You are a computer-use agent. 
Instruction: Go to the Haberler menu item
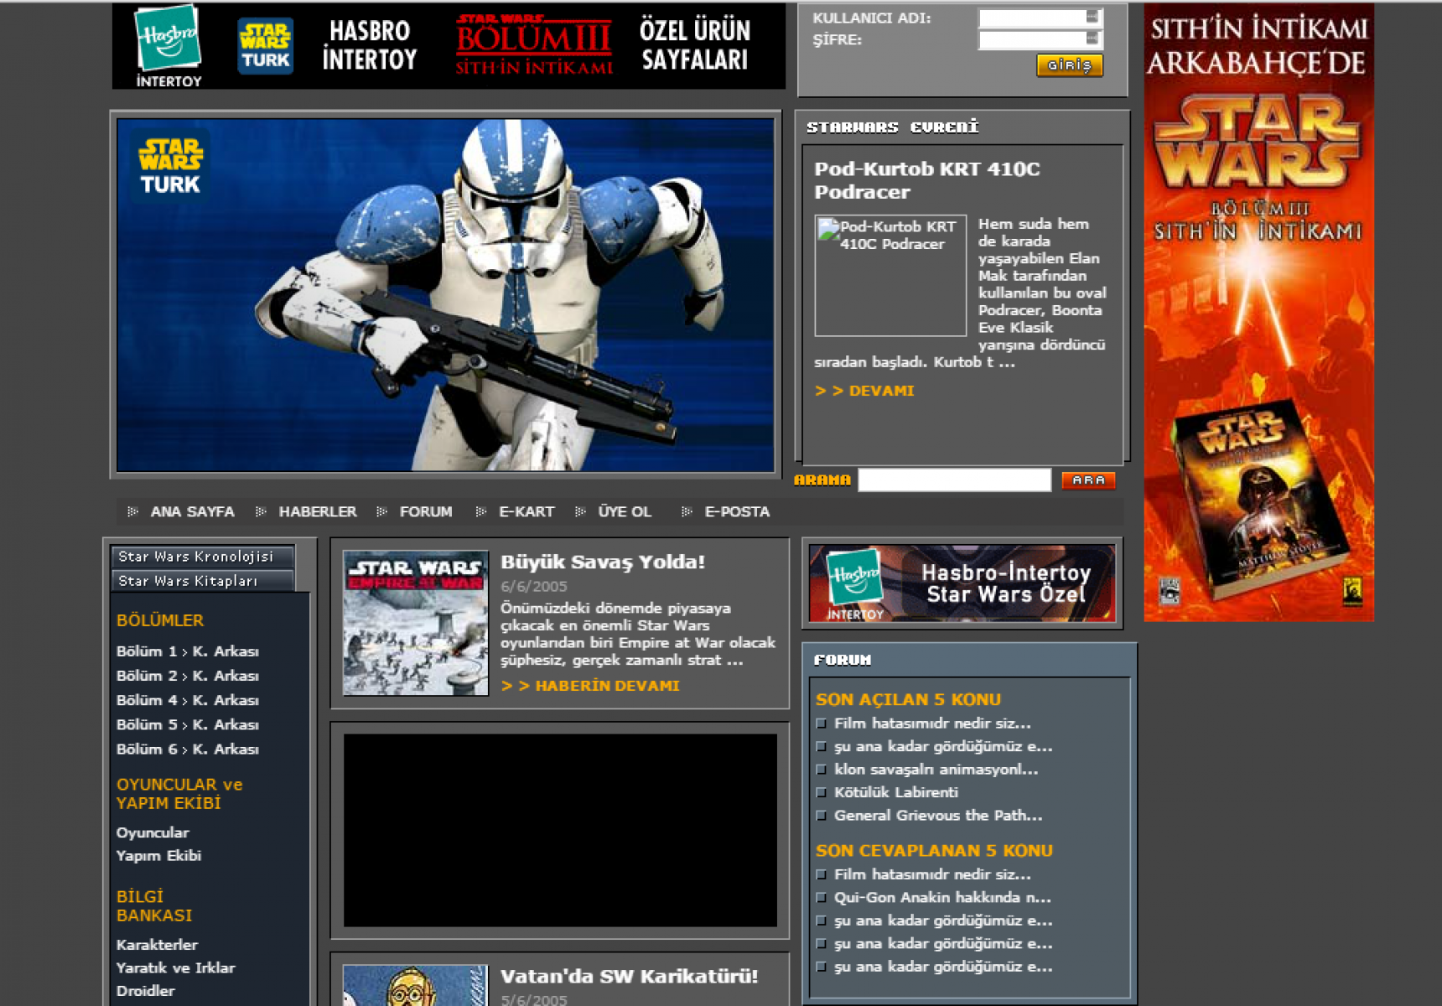[x=317, y=511]
